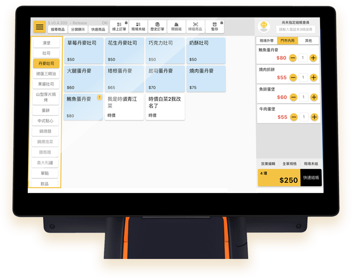
Task: Toggle the 分類顯示 category display button
Action: (x=78, y=29)
